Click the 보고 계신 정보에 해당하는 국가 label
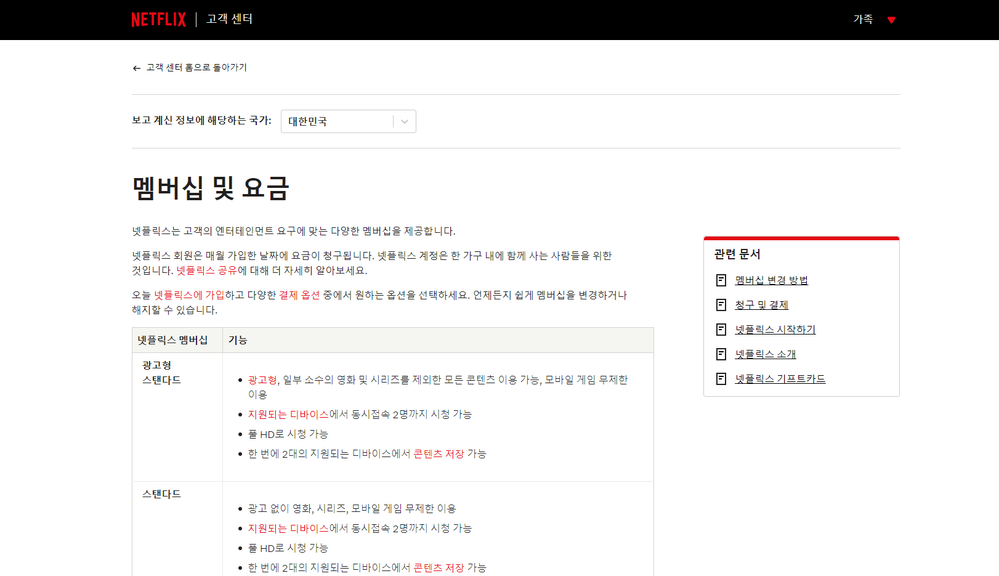 click(x=201, y=121)
